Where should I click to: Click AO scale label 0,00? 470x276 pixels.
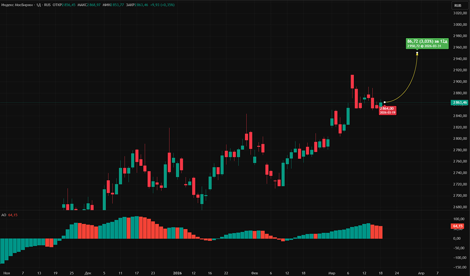coord(457,238)
